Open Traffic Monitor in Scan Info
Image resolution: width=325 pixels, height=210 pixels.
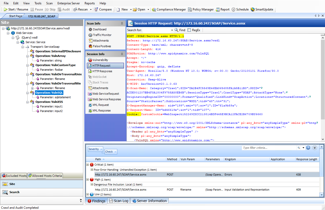[x=102, y=35]
